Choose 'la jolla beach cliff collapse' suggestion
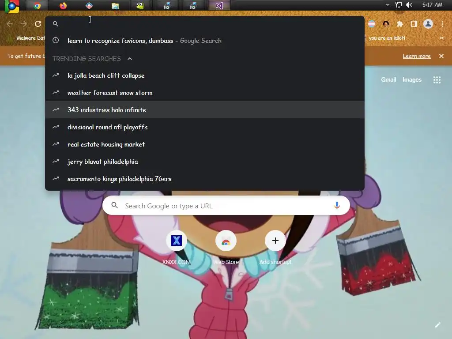The height and width of the screenshot is (339, 452). [205, 75]
